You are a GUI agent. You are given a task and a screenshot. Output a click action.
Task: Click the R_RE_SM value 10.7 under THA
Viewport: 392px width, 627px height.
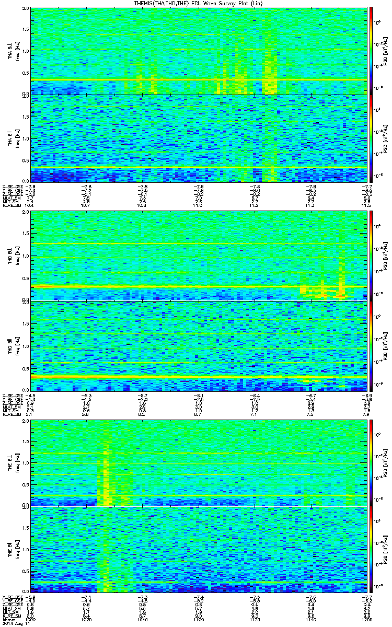(87, 205)
